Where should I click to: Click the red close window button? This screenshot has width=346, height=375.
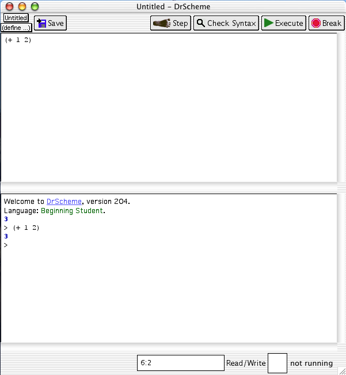coord(10,6)
